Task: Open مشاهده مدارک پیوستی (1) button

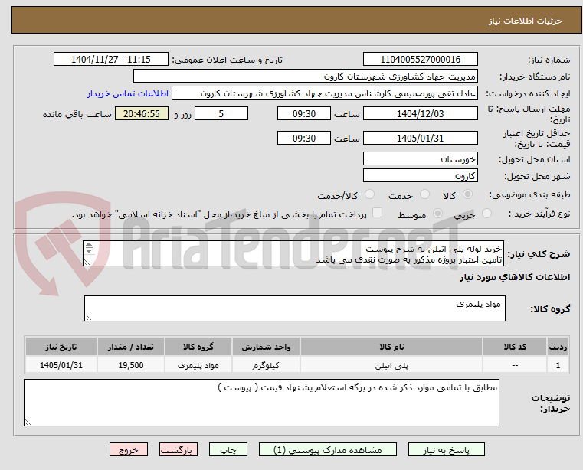Action: click(x=328, y=449)
